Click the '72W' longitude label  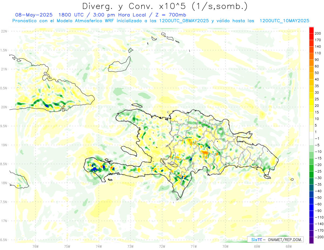click(162, 246)
